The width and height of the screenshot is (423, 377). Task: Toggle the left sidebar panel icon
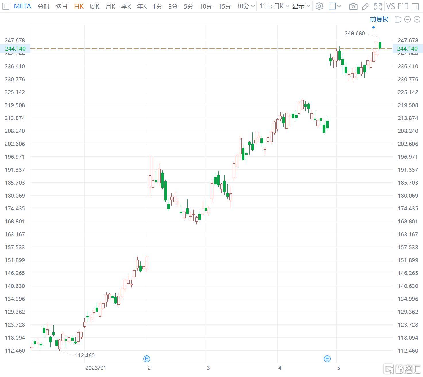tap(6, 6)
